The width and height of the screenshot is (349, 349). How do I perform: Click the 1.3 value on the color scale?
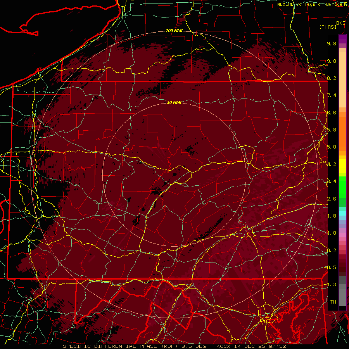[x=332, y=285]
